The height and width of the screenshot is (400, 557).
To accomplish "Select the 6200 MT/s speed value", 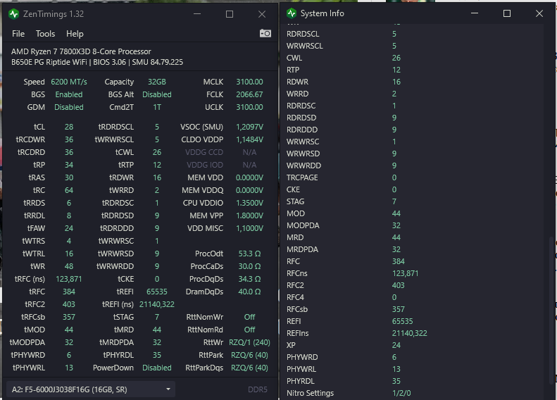I will tap(69, 82).
